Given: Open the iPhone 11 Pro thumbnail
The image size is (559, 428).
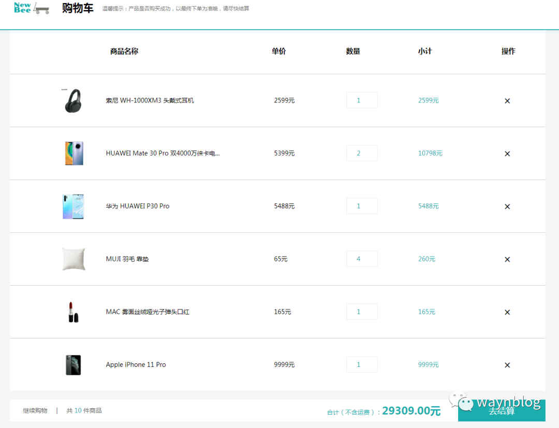Looking at the screenshot, I should pyautogui.click(x=73, y=364).
